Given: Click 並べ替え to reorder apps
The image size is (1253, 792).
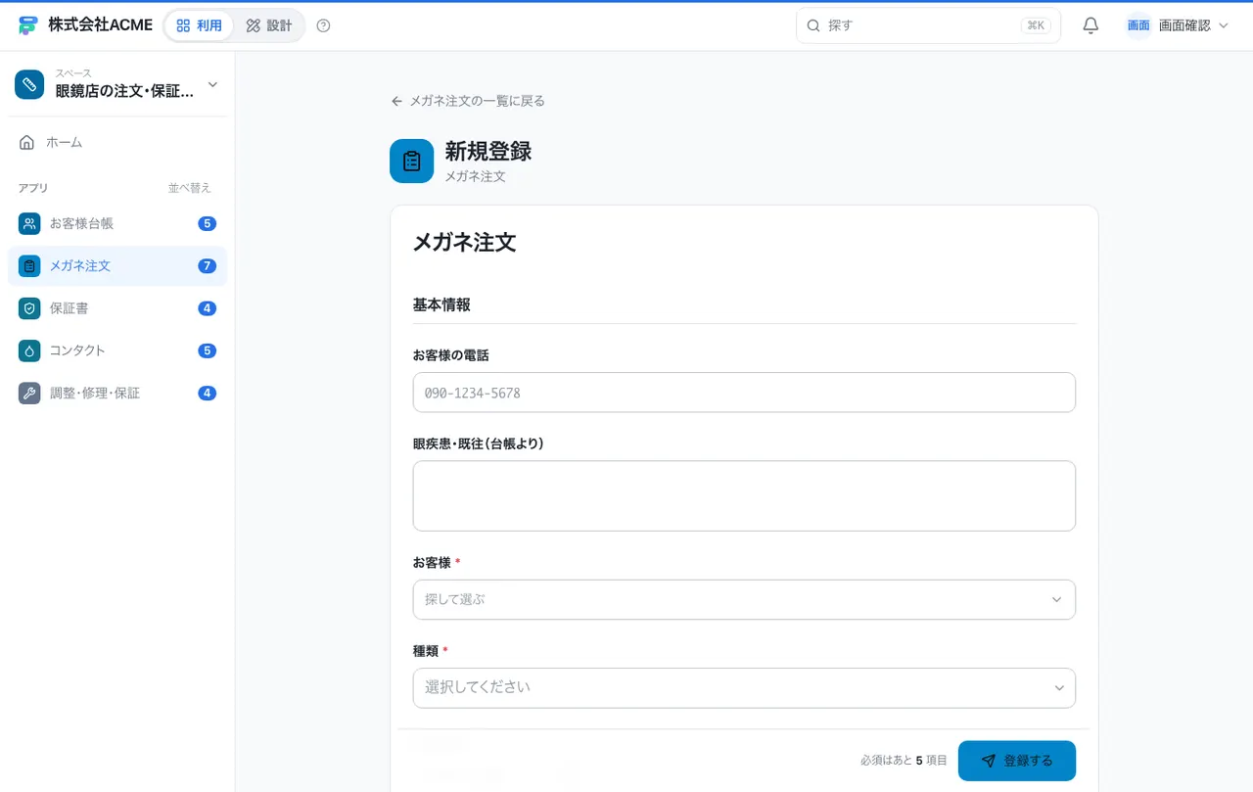Looking at the screenshot, I should coord(189,188).
